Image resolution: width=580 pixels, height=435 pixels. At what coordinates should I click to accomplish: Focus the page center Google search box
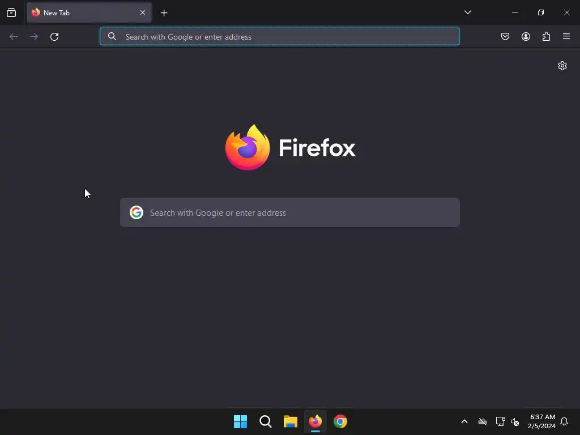point(290,212)
